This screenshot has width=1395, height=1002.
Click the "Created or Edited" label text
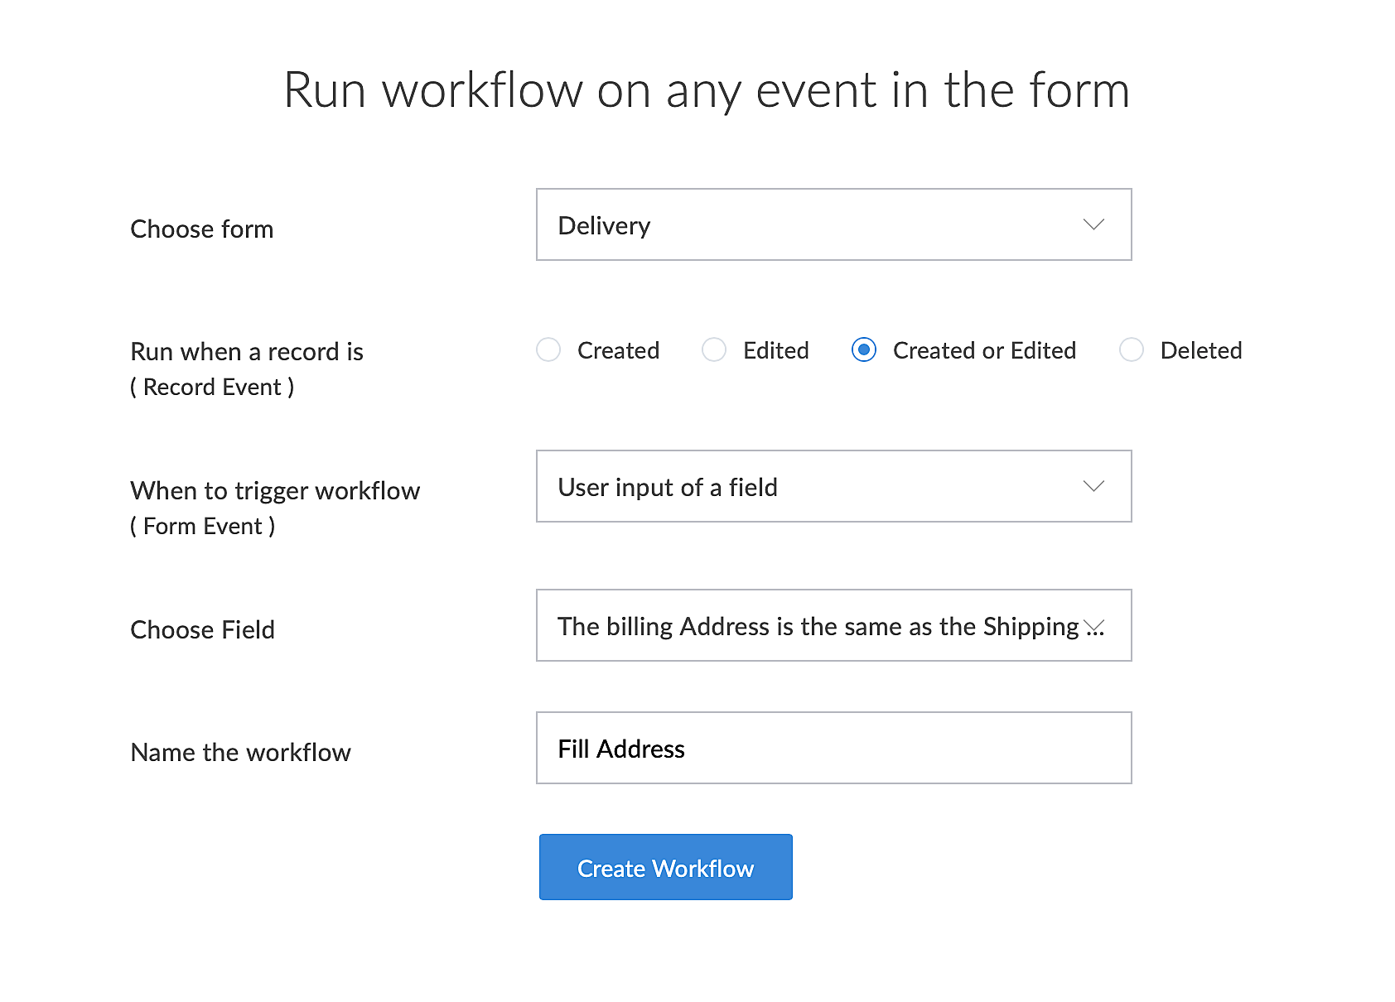click(x=984, y=350)
